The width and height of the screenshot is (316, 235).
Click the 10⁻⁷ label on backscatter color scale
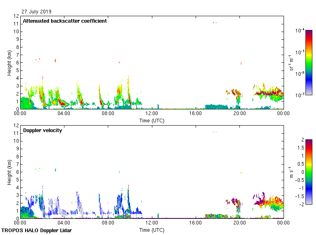click(300, 95)
